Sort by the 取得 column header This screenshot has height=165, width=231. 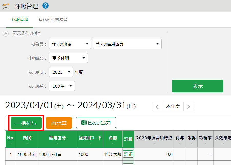(x=192, y=139)
